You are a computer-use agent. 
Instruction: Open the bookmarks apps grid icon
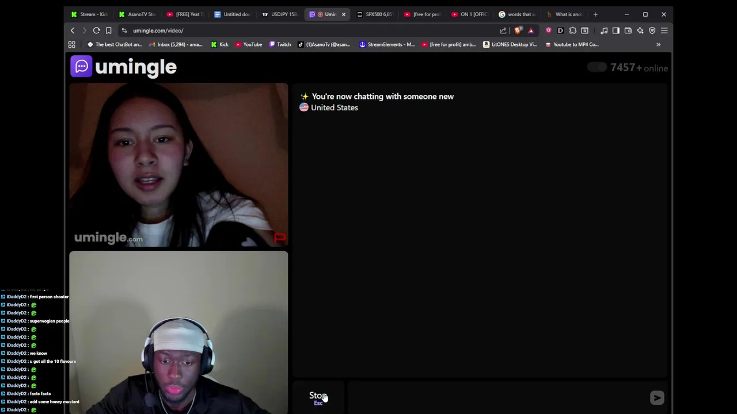72,44
